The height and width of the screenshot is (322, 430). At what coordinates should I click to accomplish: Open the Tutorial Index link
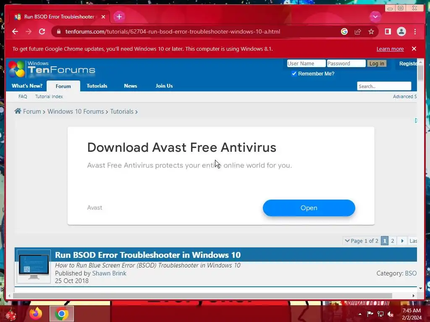[49, 96]
